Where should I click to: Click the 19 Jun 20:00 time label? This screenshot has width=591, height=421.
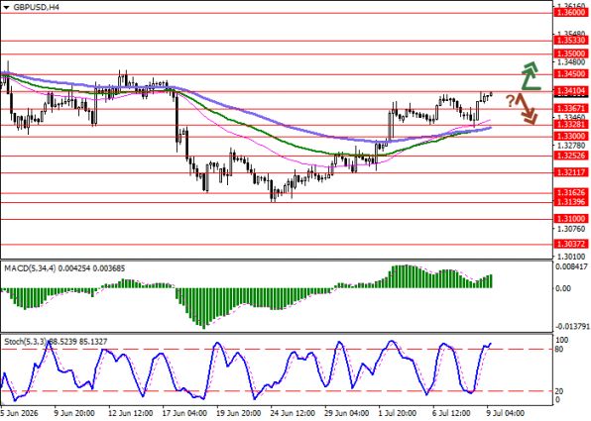pyautogui.click(x=239, y=413)
